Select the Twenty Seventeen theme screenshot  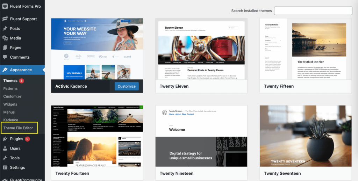click(x=306, y=136)
